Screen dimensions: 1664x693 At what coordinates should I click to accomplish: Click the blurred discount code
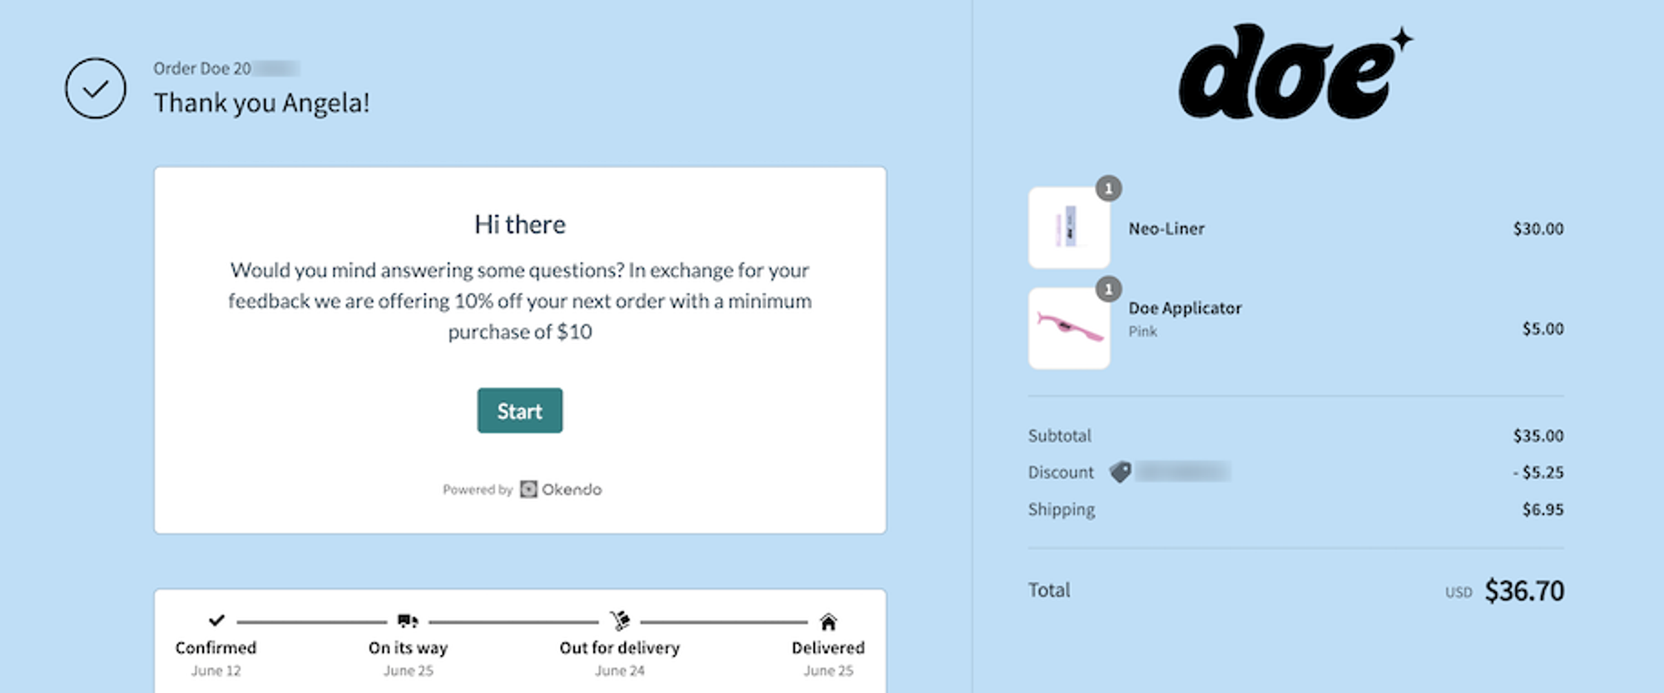pyautogui.click(x=1182, y=473)
